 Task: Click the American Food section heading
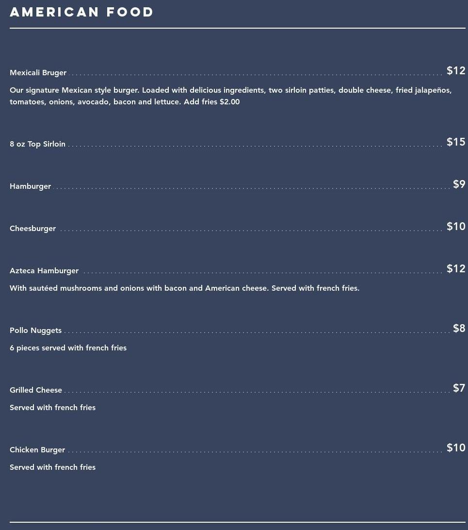(x=81, y=12)
